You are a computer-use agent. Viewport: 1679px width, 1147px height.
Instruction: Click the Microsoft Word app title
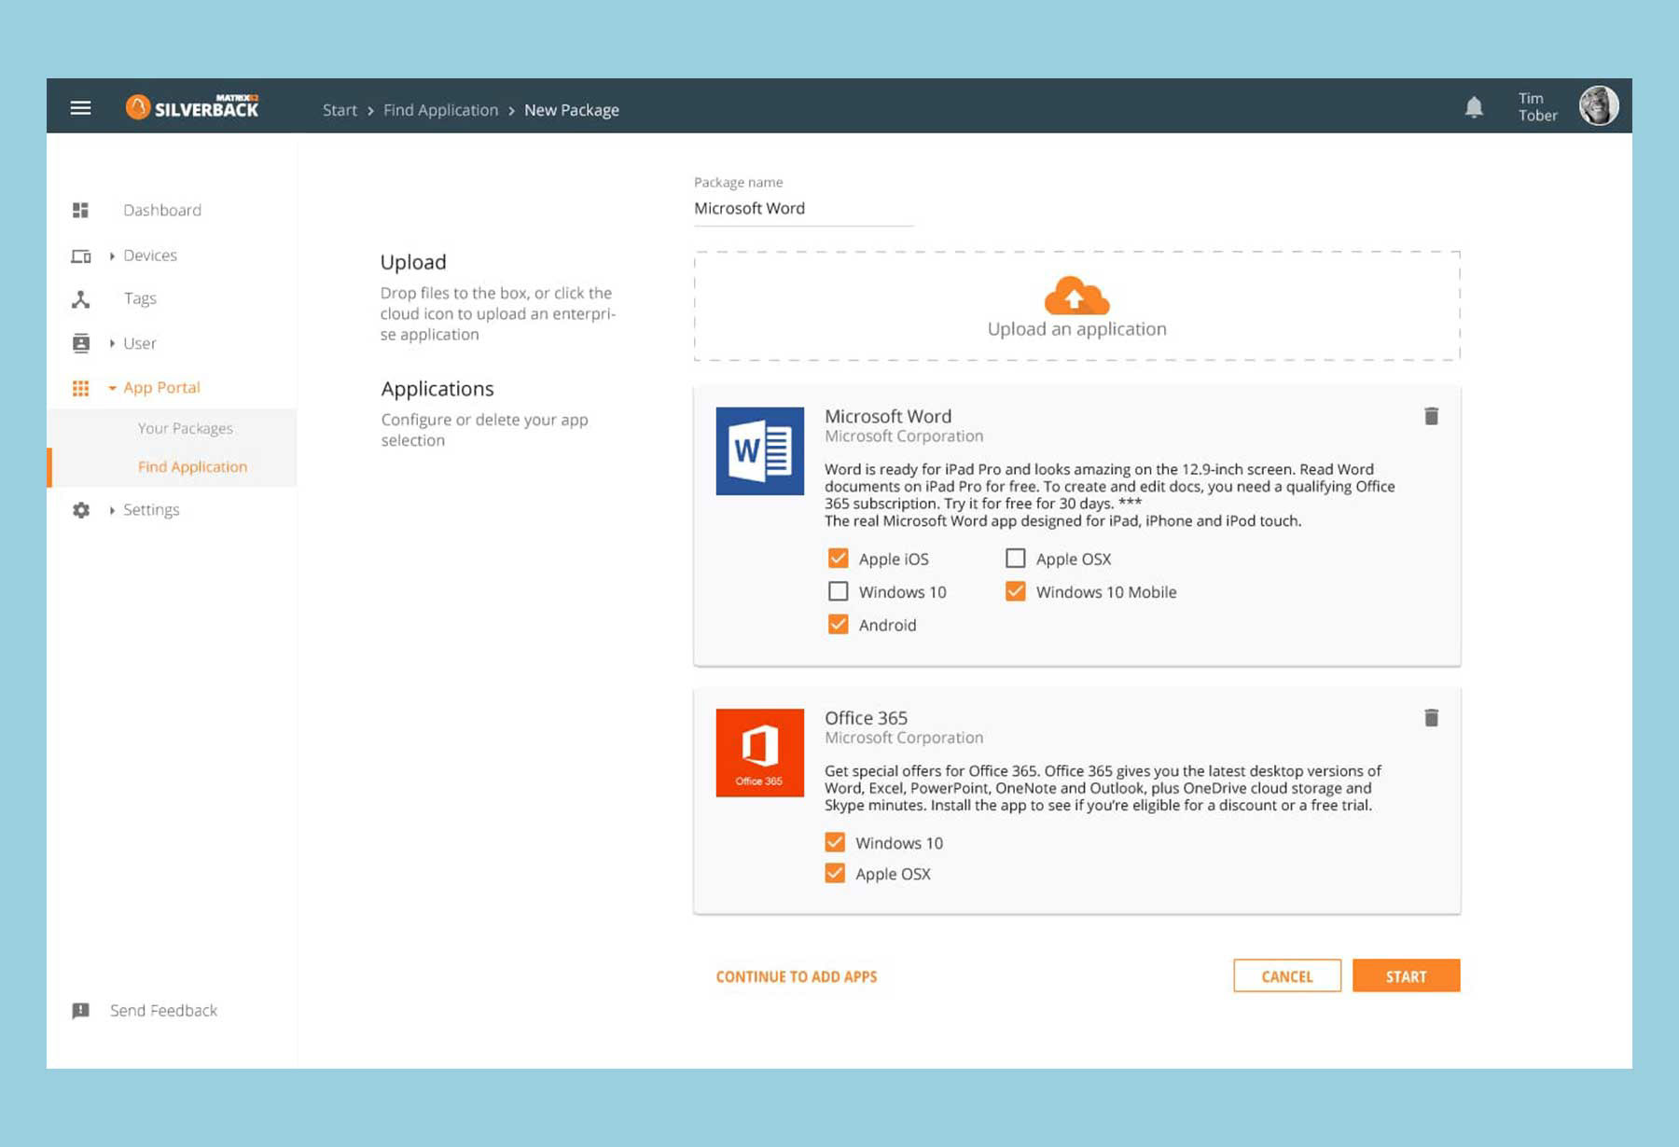pos(888,416)
